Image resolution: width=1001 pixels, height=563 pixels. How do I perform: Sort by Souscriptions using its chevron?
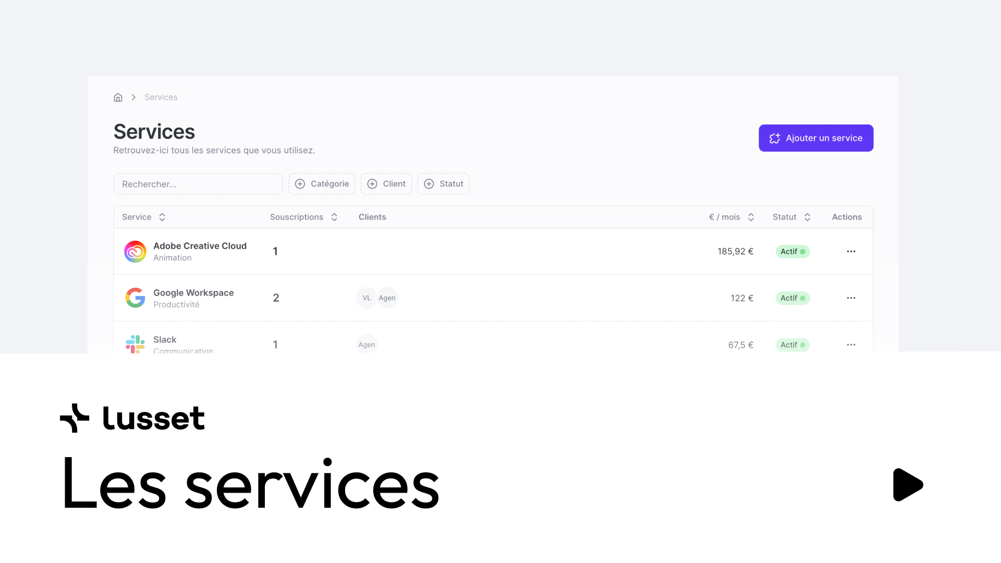click(x=334, y=217)
